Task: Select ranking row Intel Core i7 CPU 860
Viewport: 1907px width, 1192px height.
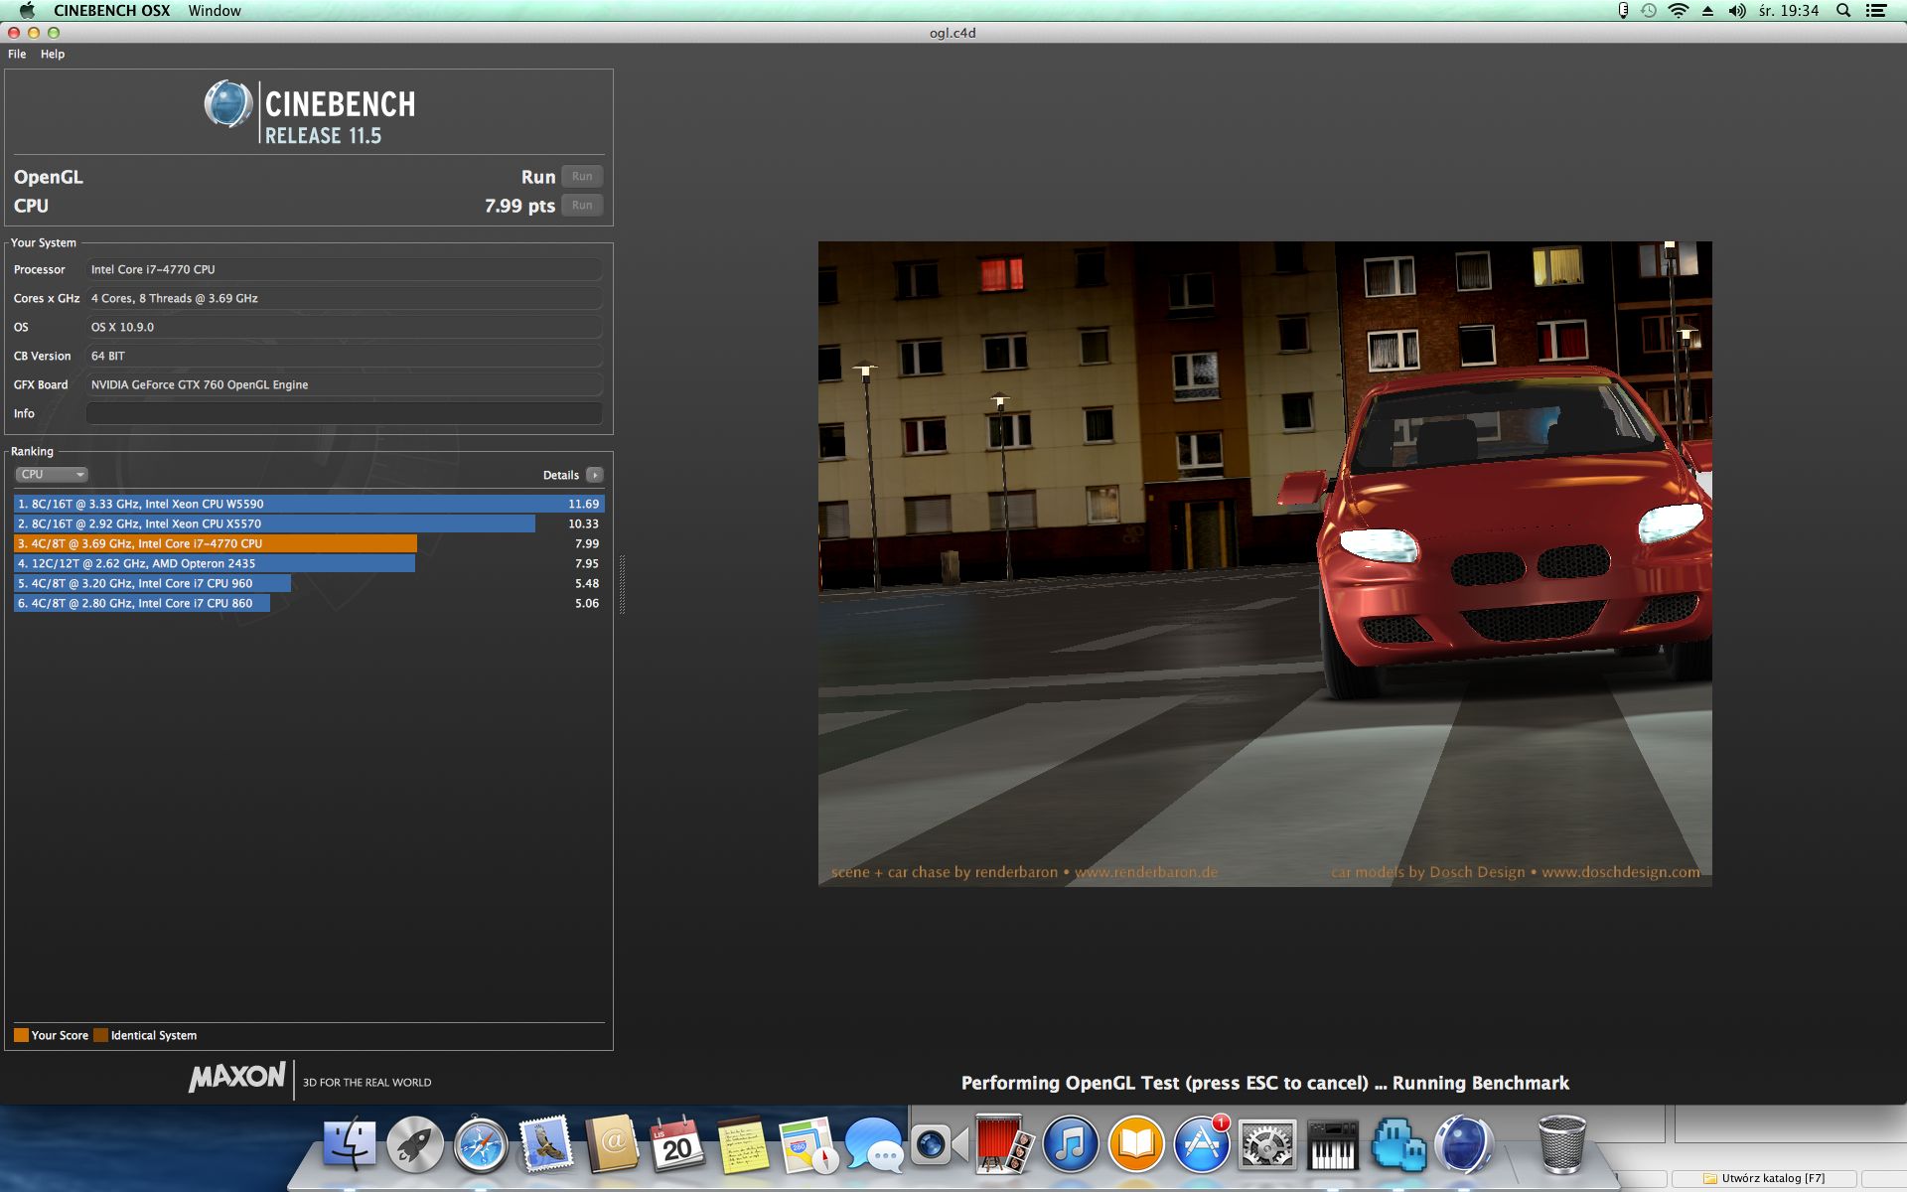Action: point(309,603)
